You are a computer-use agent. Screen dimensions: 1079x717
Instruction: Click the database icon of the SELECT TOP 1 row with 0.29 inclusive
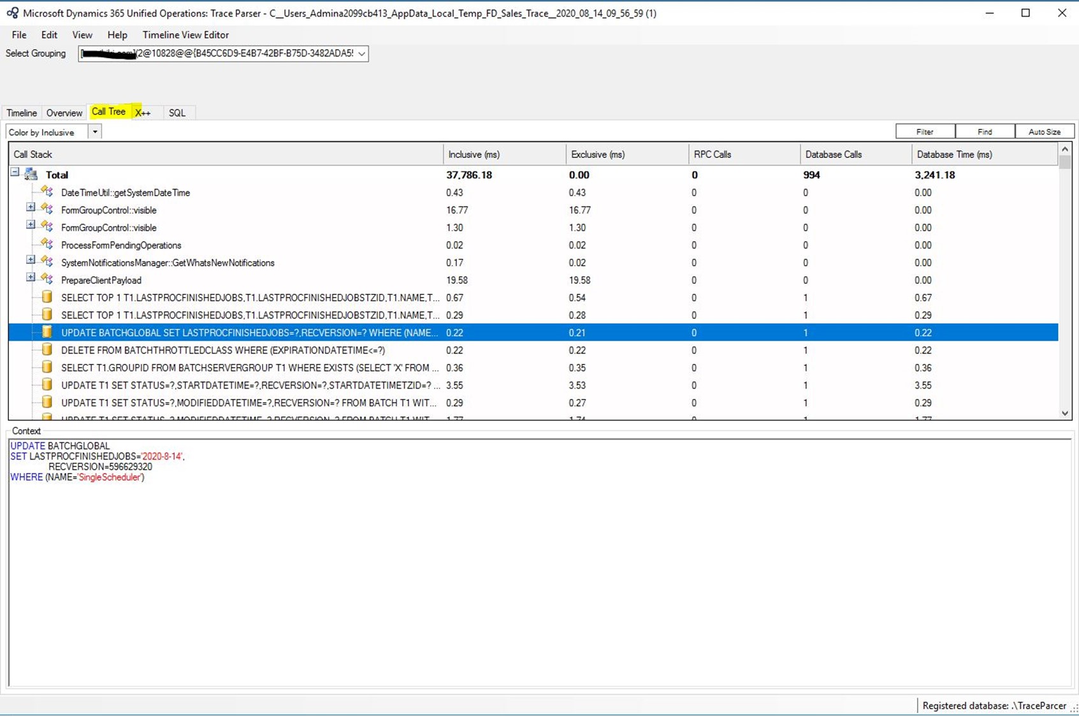(47, 315)
